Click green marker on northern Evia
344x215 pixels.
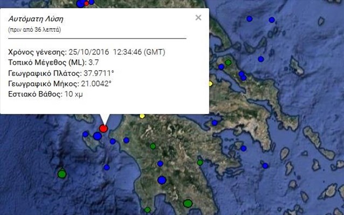[228, 63]
